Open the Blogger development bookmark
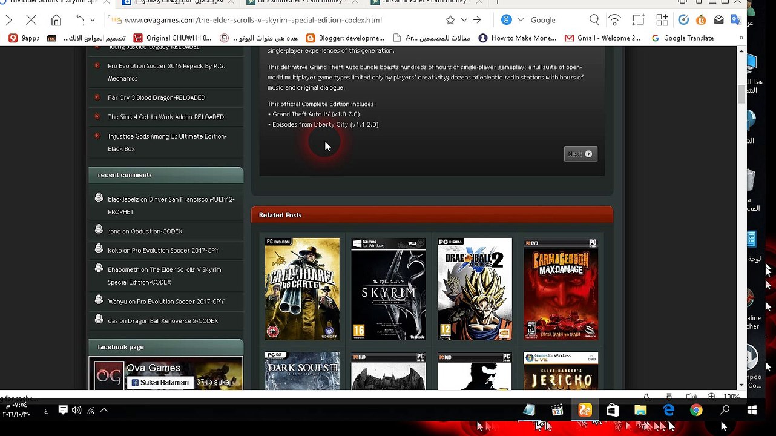 pos(346,38)
